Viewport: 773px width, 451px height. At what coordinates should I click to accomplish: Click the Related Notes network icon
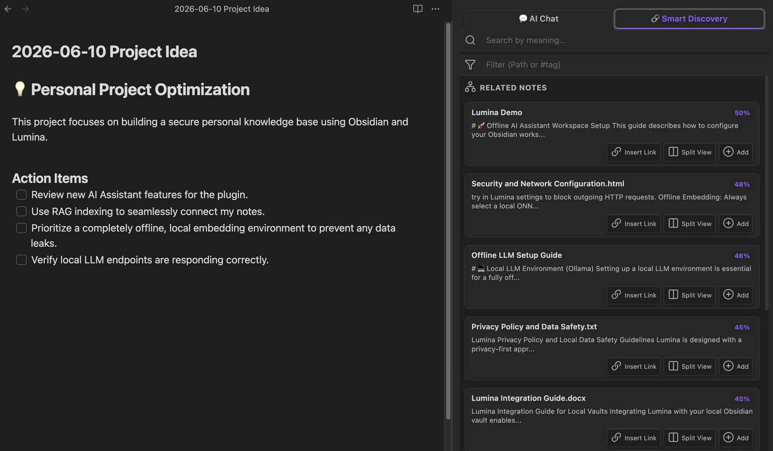470,87
